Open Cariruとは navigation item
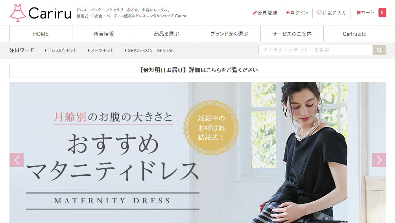Viewport: 395px width, 223px height. click(355, 34)
